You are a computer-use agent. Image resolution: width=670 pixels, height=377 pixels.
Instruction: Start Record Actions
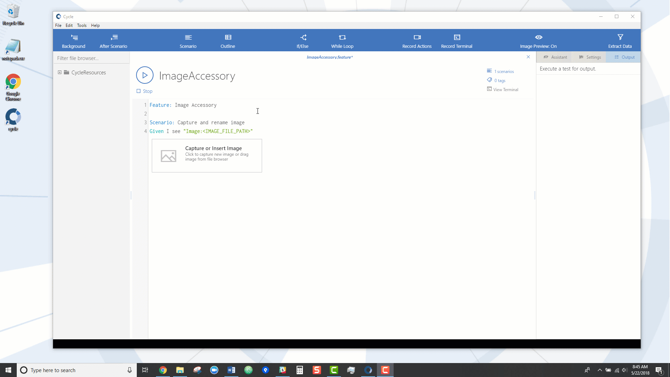click(417, 41)
